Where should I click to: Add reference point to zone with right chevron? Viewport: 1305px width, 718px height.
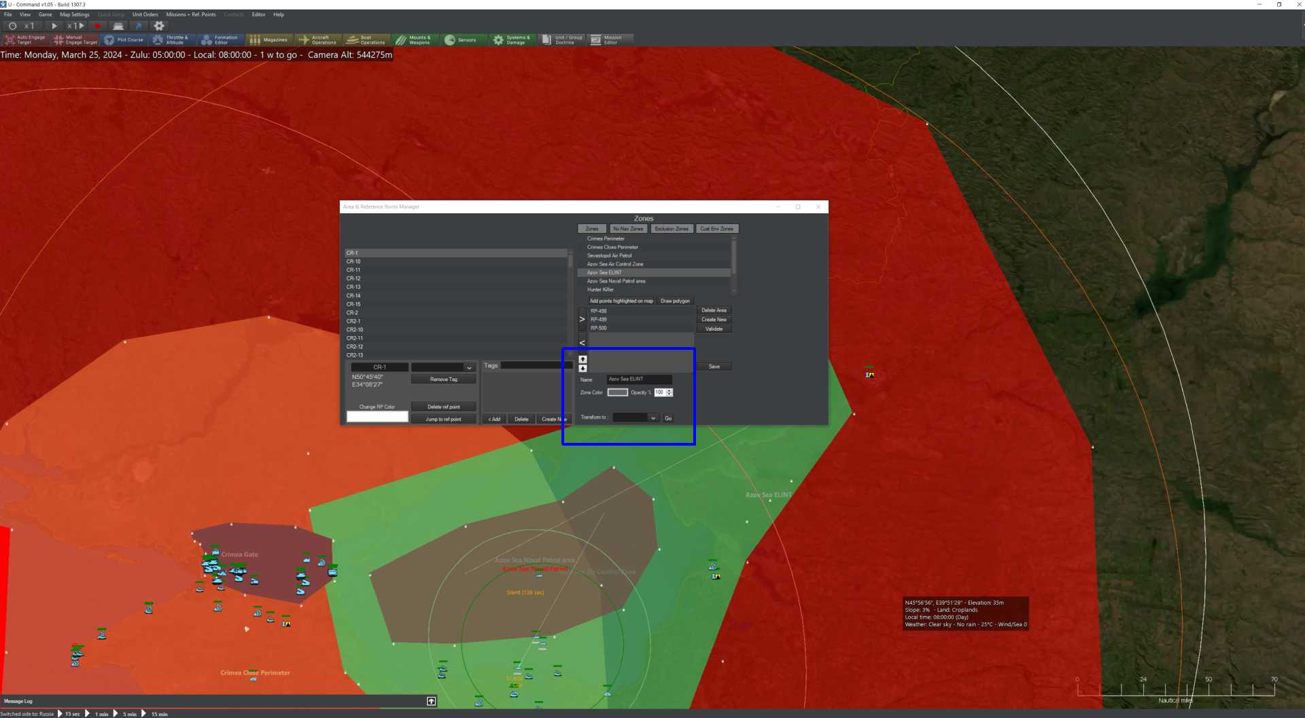pos(582,319)
